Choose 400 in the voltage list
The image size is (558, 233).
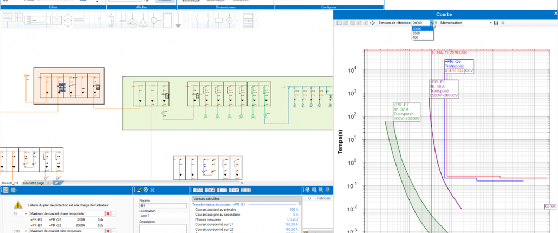pyautogui.click(x=423, y=37)
